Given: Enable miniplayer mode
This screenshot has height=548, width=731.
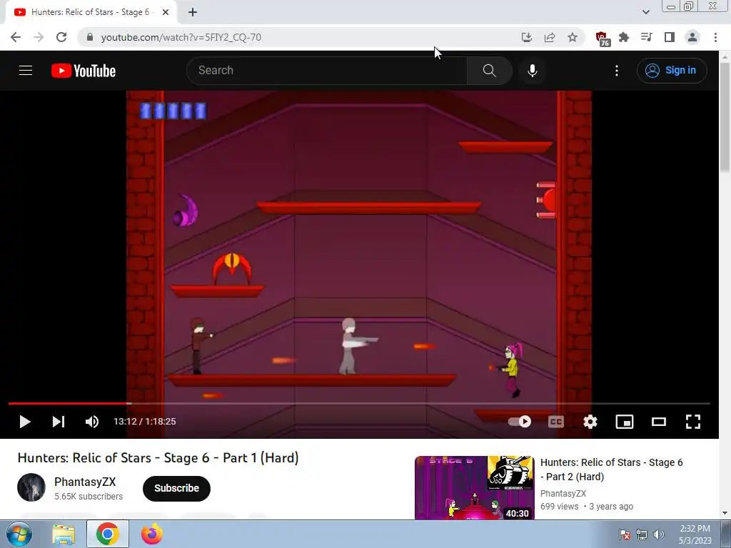Looking at the screenshot, I should click(624, 422).
